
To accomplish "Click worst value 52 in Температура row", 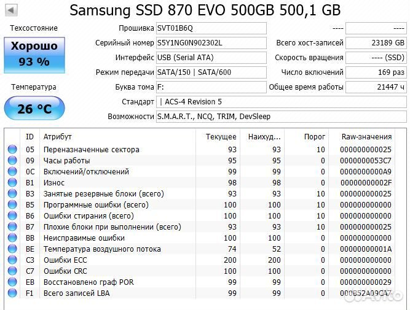I will pyautogui.click(x=277, y=249).
